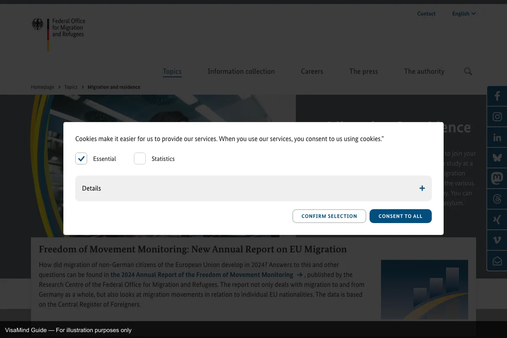This screenshot has height=338, width=507.
Task: Uncheck the Essential cookies checkbox
Action: click(x=81, y=158)
